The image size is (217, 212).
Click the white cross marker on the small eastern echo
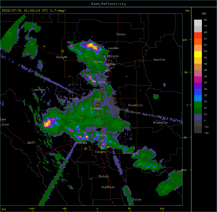[154, 94]
